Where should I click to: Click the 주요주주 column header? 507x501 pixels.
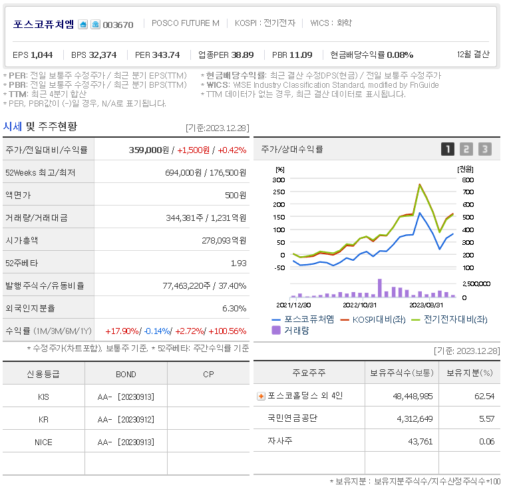[x=309, y=373]
